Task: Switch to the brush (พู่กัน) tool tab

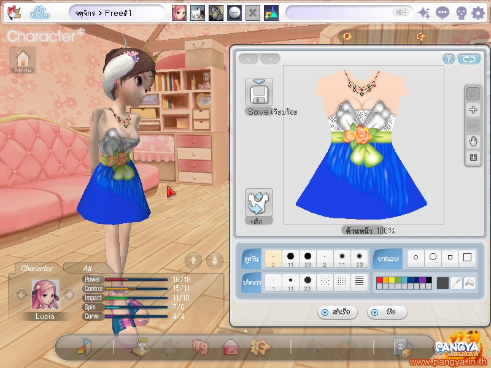Action: pos(252,259)
